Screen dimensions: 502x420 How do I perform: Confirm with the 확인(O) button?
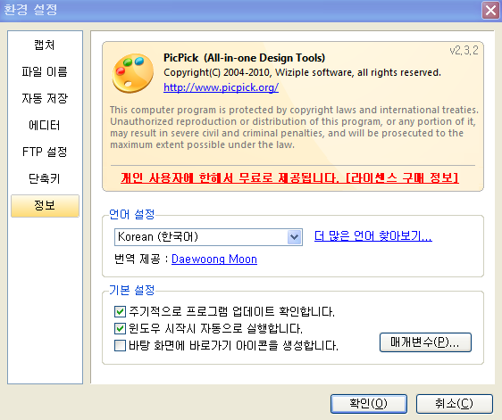[369, 404]
